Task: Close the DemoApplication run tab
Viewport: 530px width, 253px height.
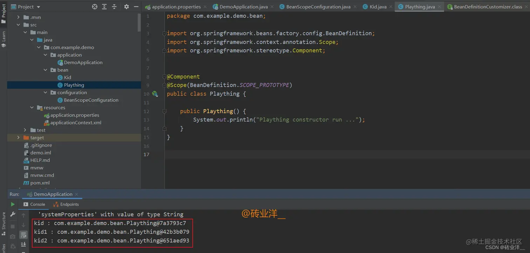Action: [x=76, y=194]
